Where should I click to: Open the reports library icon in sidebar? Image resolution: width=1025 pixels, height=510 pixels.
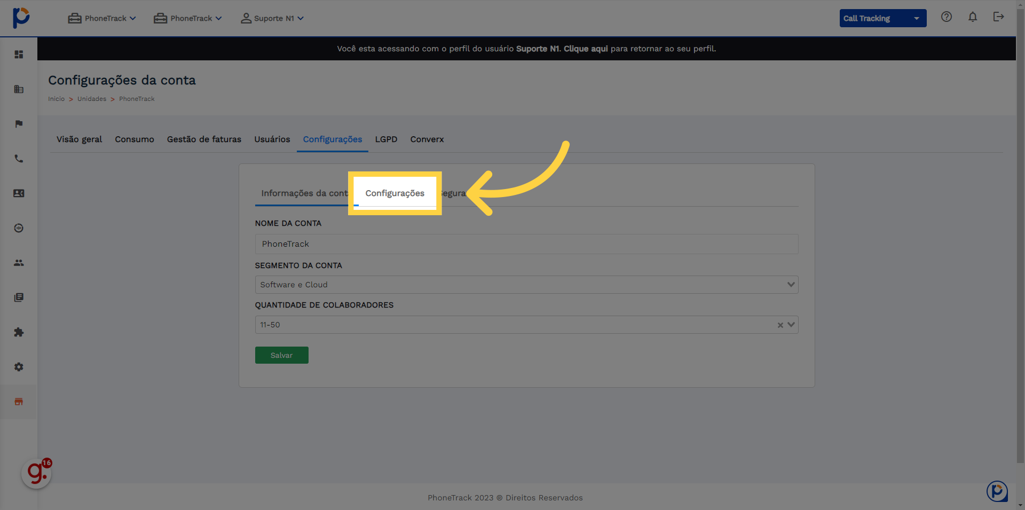coord(19,297)
